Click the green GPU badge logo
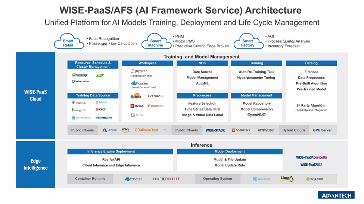This screenshot has height=204, width=364. (100, 75)
